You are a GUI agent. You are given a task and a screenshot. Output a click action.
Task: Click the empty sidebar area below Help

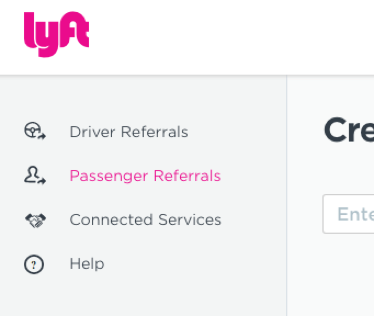point(143,296)
